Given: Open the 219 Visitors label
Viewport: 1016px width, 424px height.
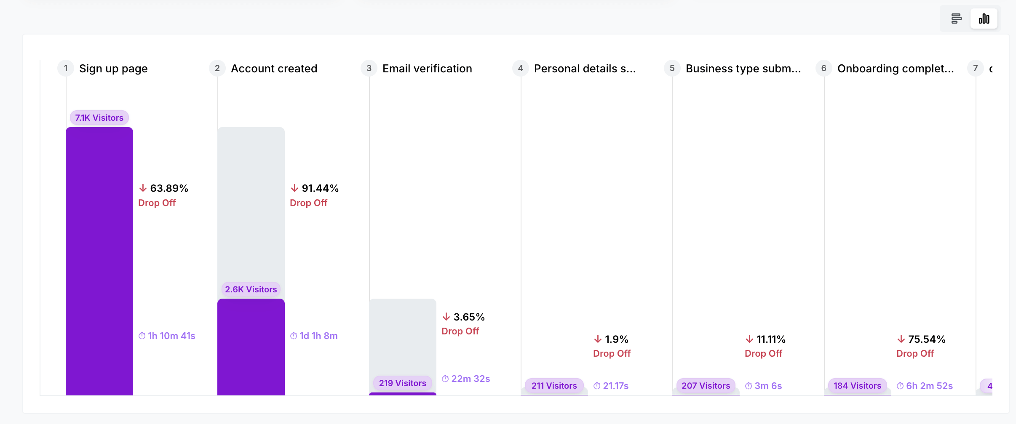Looking at the screenshot, I should click(403, 383).
